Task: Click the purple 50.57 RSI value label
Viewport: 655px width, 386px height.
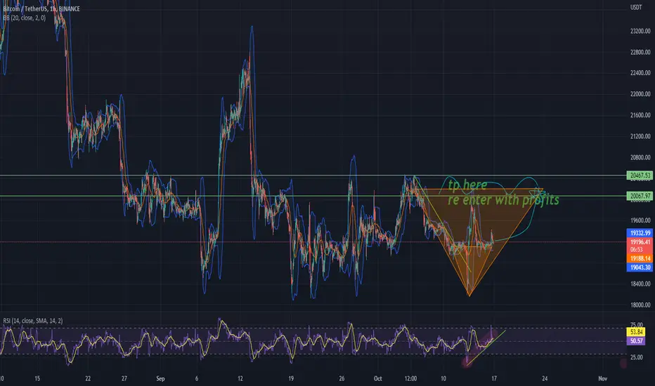Action: (x=636, y=341)
